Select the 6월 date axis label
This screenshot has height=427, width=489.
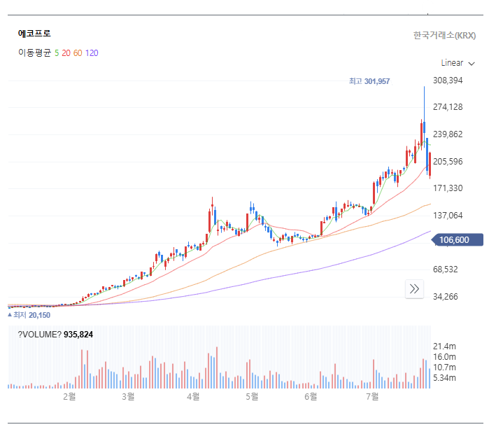click(x=311, y=396)
